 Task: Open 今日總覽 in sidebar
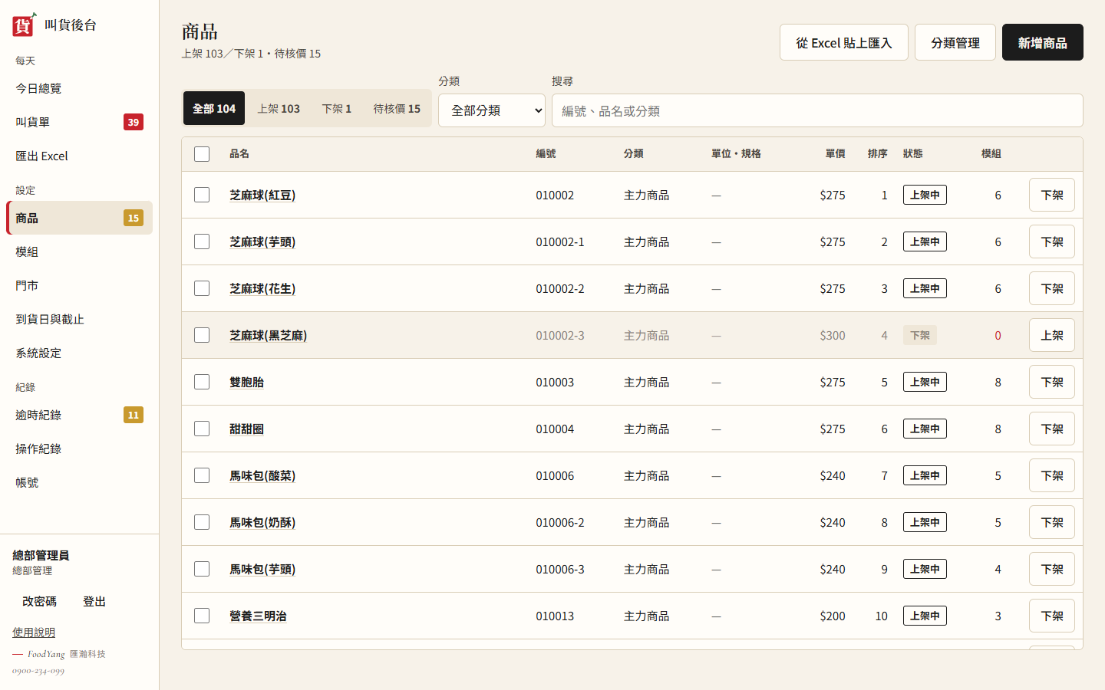(x=79, y=88)
